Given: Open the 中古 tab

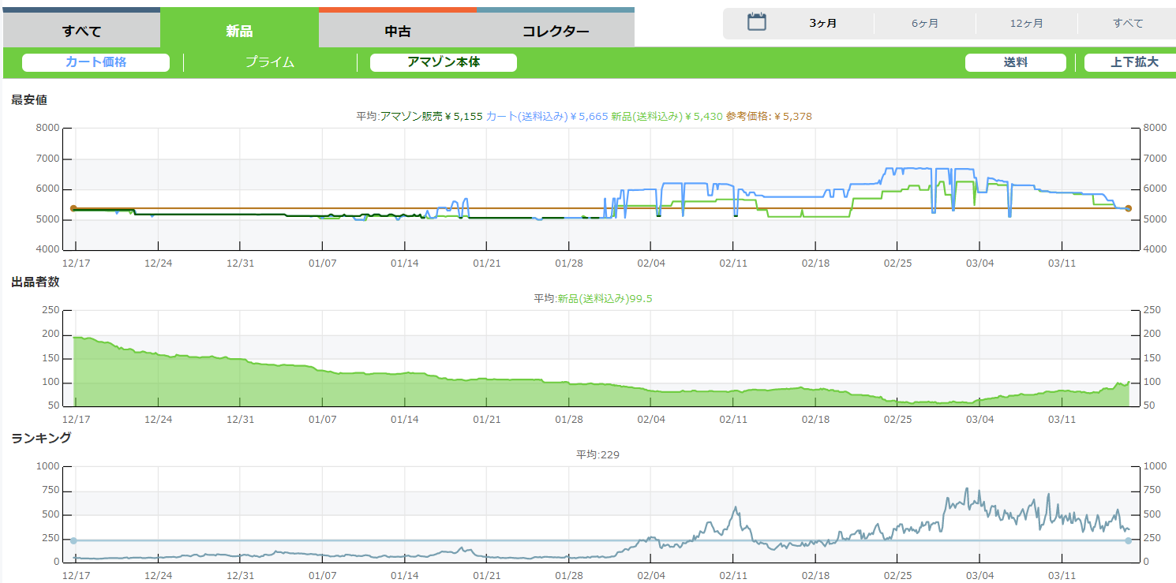Looking at the screenshot, I should [x=397, y=32].
